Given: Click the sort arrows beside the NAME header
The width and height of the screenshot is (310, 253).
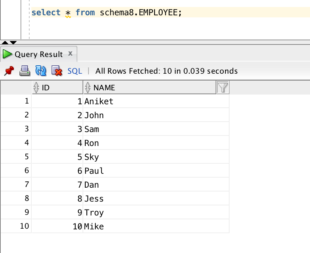Looking at the screenshot, I should pos(88,88).
